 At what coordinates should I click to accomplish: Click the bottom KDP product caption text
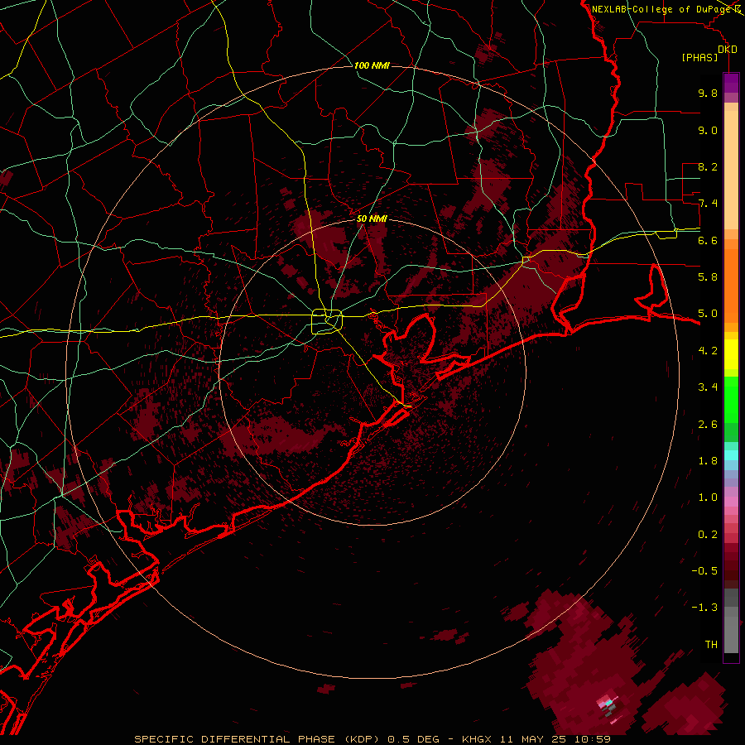pos(372,739)
